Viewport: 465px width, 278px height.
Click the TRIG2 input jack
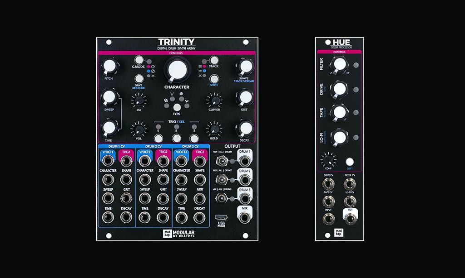pyautogui.click(x=163, y=161)
